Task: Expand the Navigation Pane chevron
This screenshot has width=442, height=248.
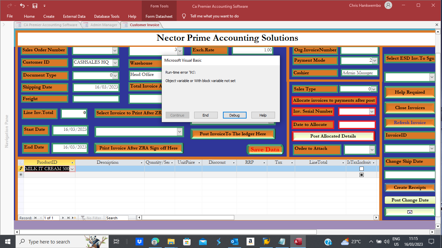Action: point(4,25)
